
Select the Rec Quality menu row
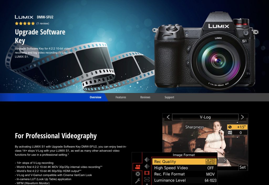[184, 162]
